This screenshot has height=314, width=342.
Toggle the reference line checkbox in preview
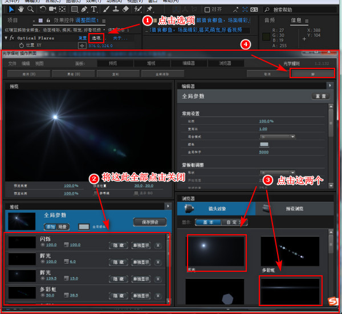(96, 193)
